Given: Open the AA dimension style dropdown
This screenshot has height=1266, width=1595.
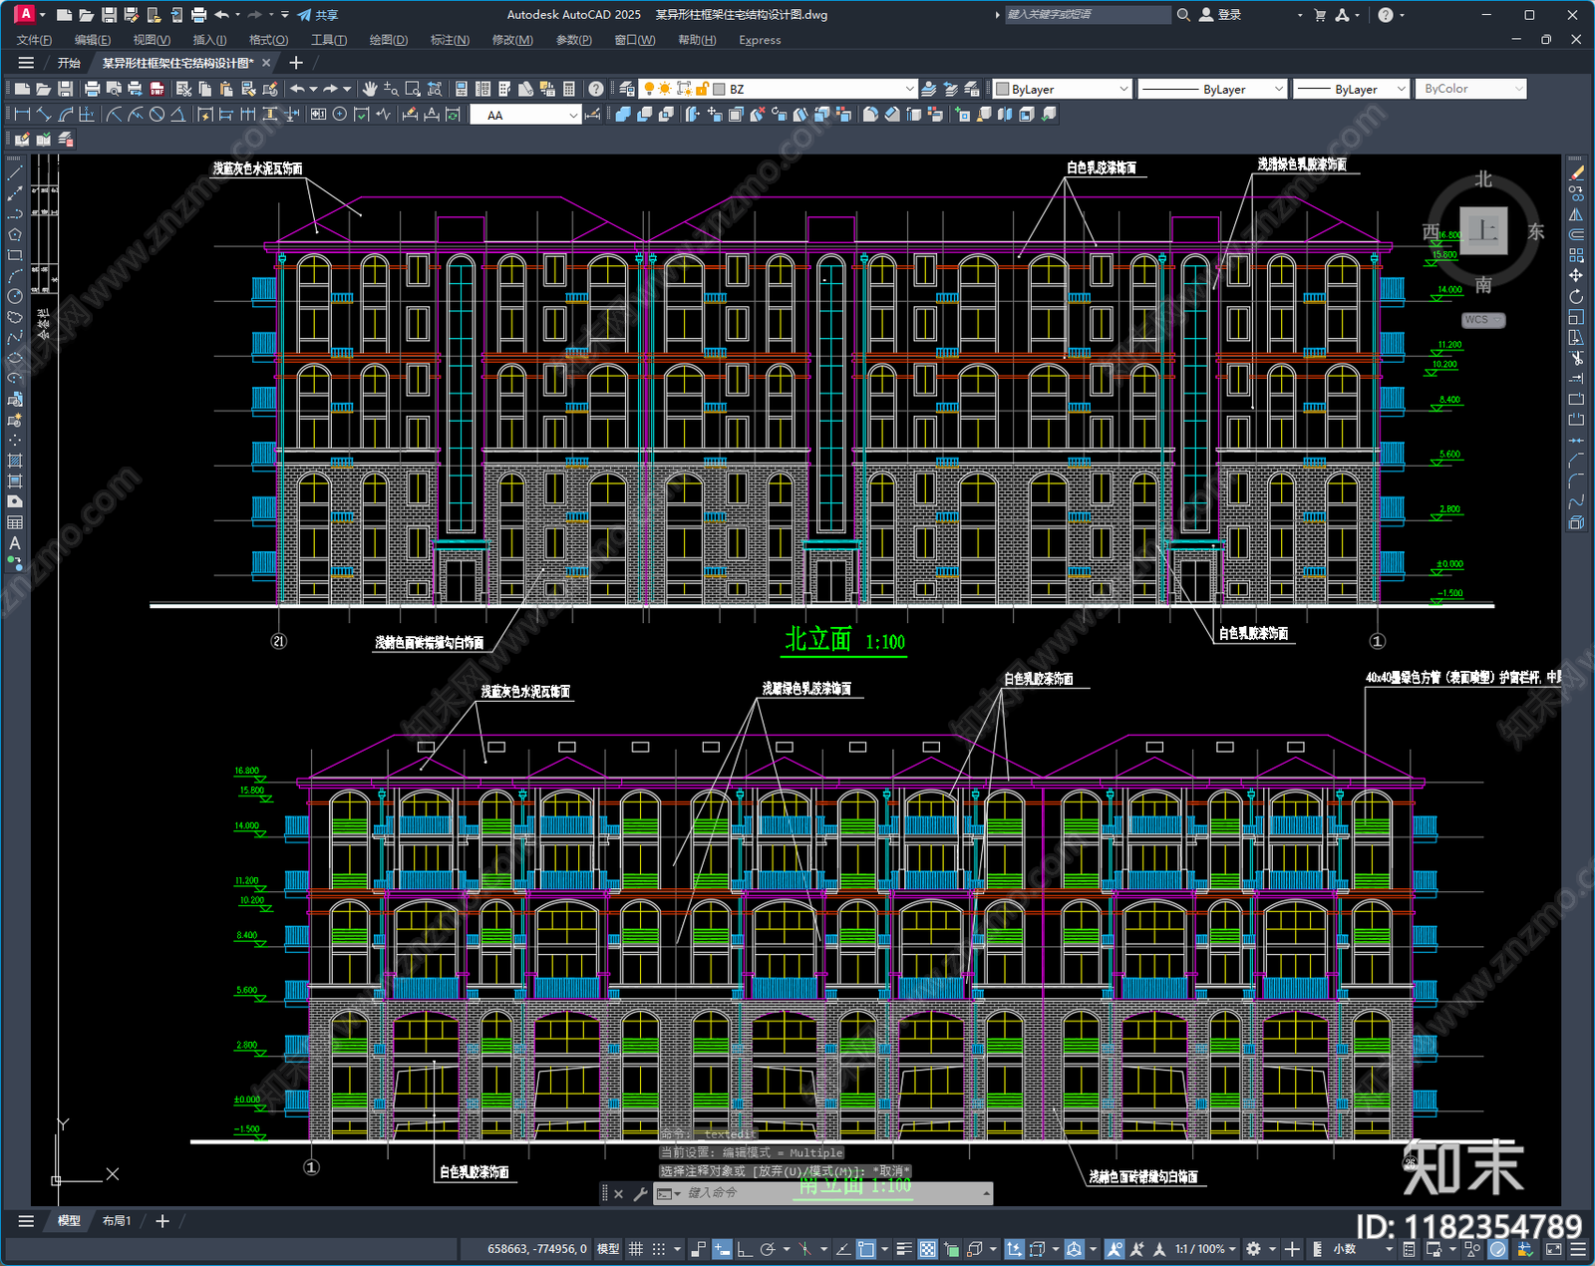Looking at the screenshot, I should 573,116.
